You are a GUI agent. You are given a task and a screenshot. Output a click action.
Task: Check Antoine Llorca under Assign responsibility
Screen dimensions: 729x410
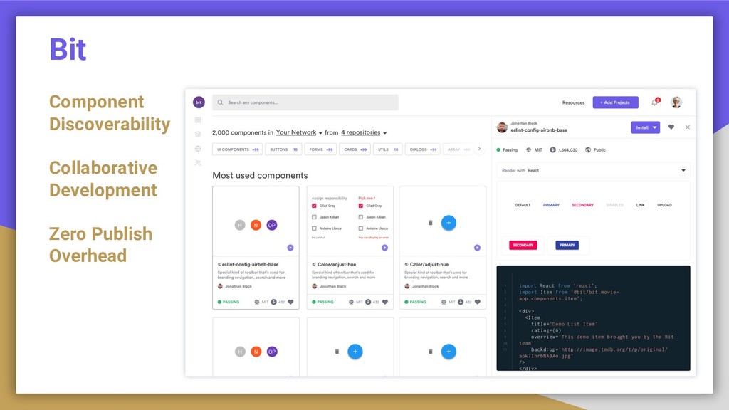(x=314, y=228)
